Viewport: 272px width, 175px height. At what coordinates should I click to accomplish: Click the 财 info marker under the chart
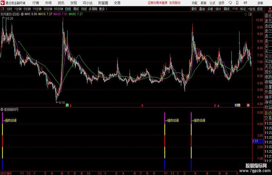236,105
